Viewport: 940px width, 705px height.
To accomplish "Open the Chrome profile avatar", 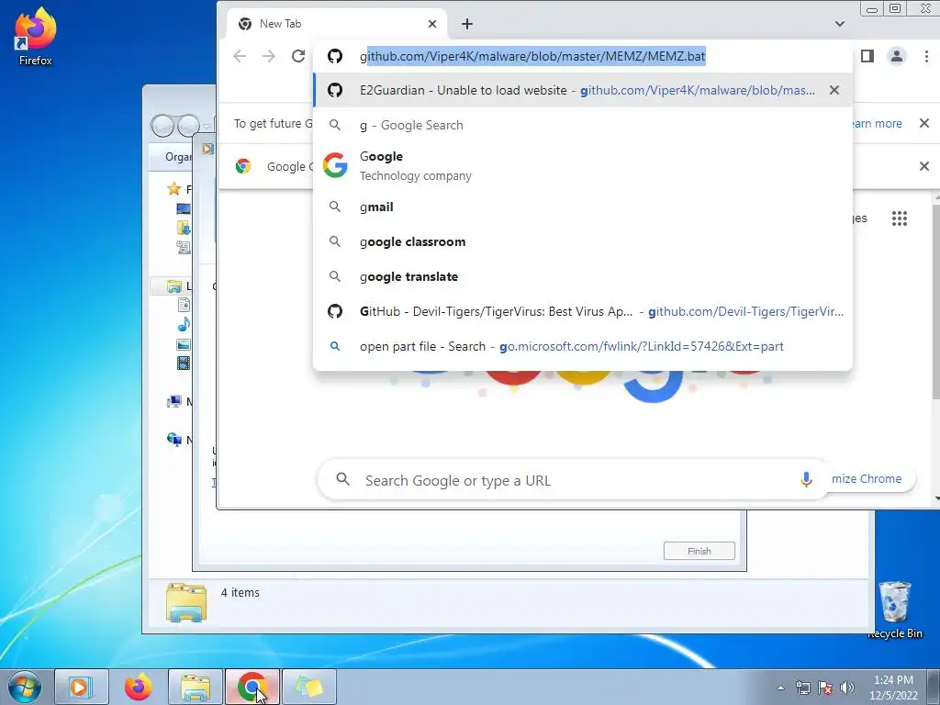I will tap(897, 56).
